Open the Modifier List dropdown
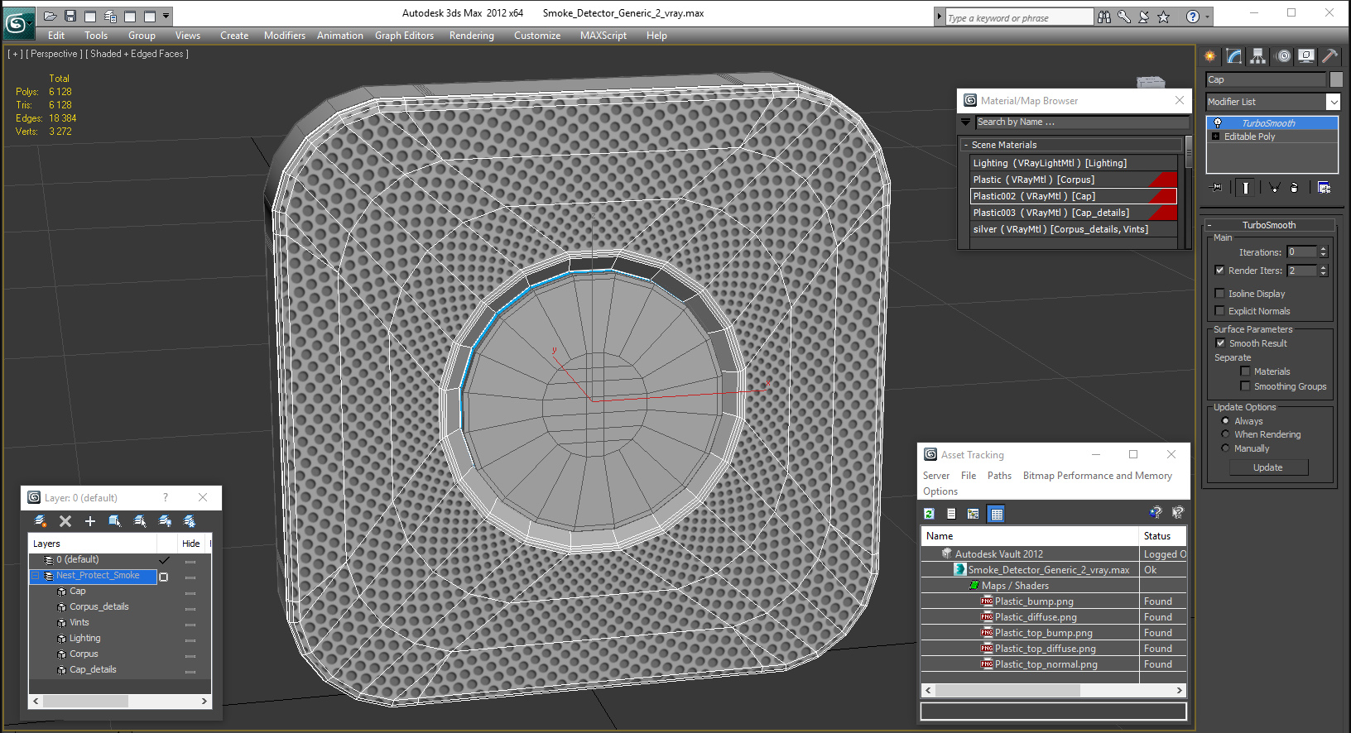This screenshot has width=1351, height=733. 1333,102
